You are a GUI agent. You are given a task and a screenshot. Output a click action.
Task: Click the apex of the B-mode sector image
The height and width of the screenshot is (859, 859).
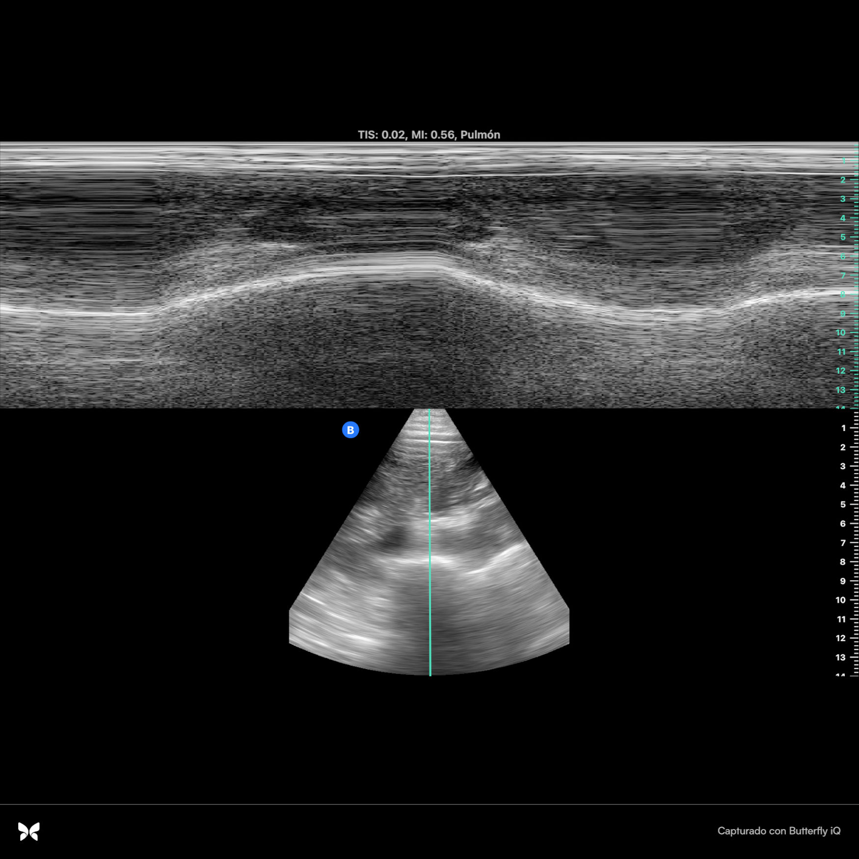click(x=430, y=411)
